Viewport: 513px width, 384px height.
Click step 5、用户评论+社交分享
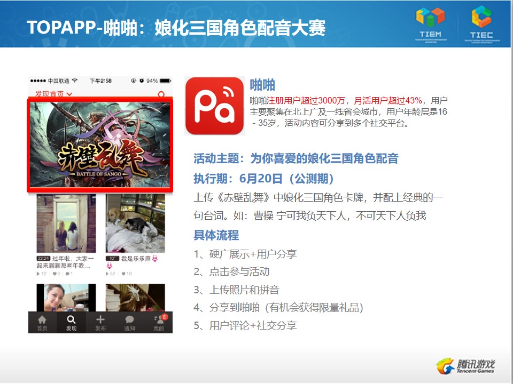[245, 325]
